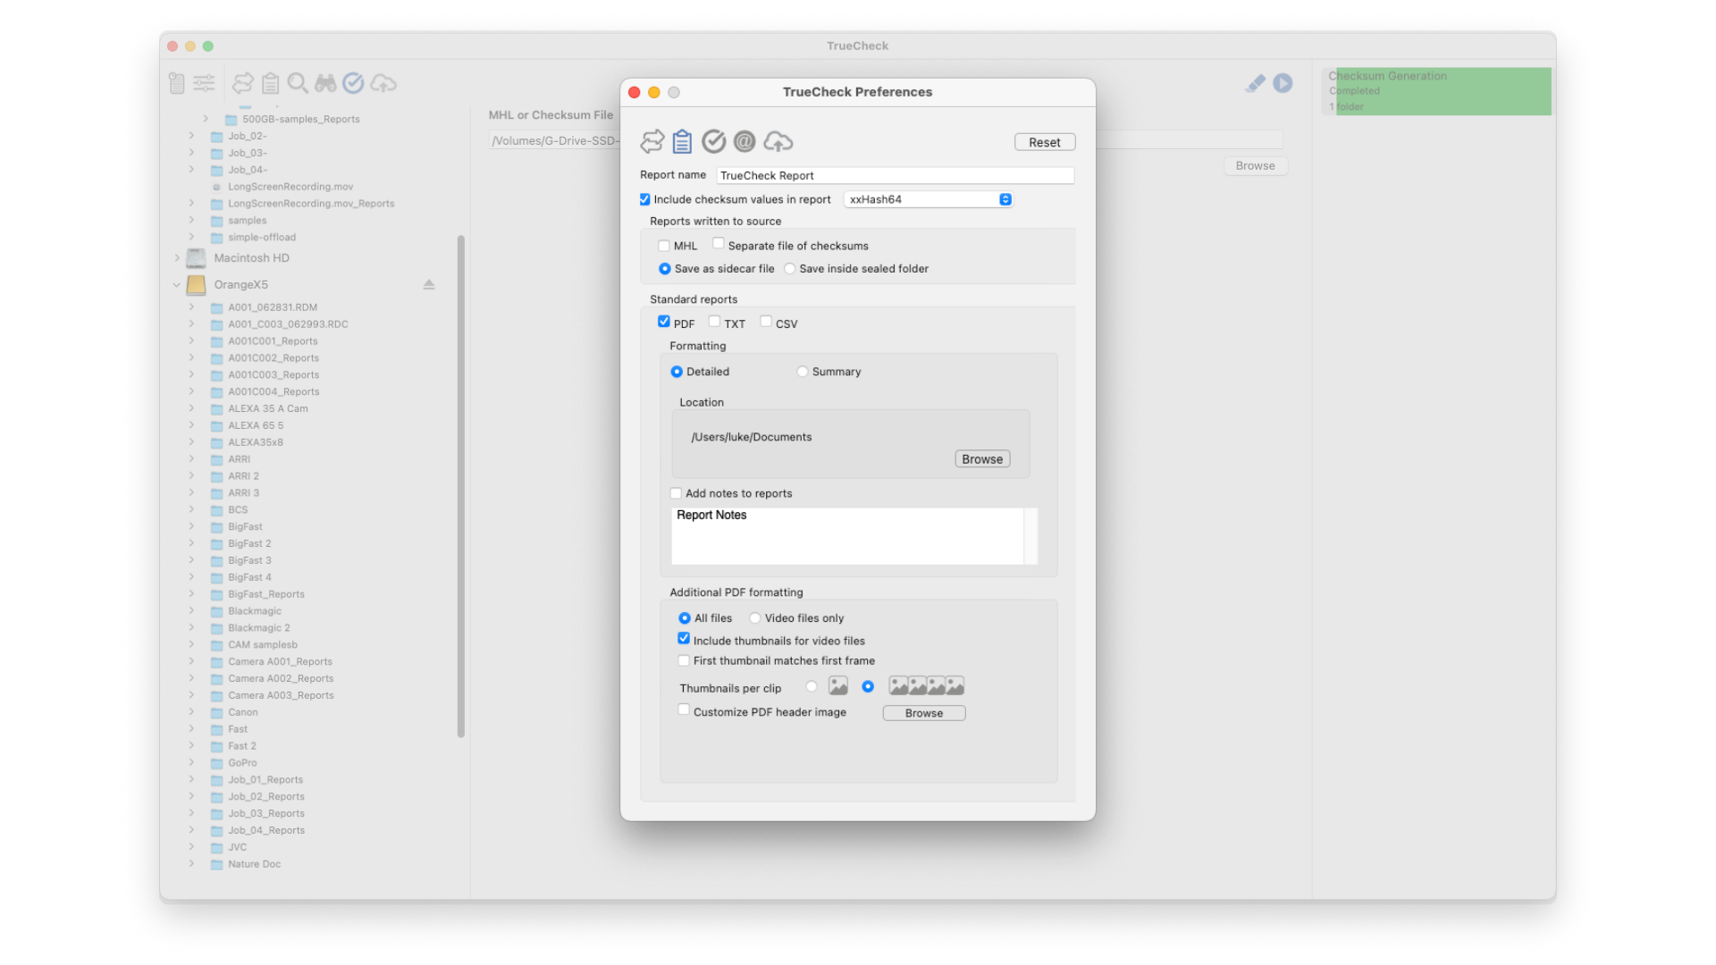
Task: Expand the Job_04_Reports folder
Action: [191, 830]
